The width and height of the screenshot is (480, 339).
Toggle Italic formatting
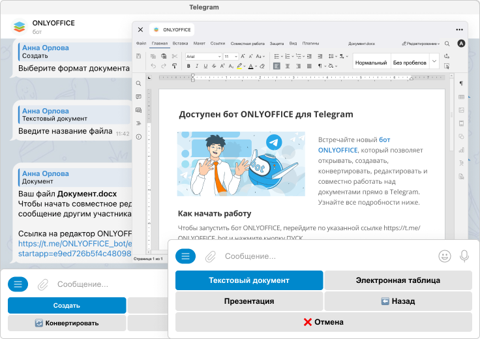[x=197, y=66]
